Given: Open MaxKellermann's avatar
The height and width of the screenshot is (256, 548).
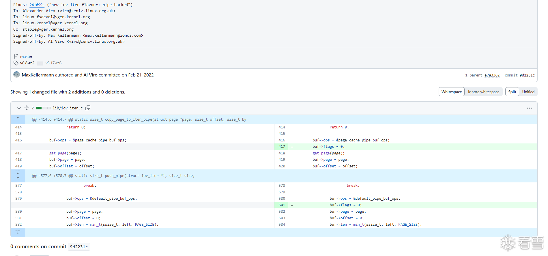Looking at the screenshot, I should 17,75.
